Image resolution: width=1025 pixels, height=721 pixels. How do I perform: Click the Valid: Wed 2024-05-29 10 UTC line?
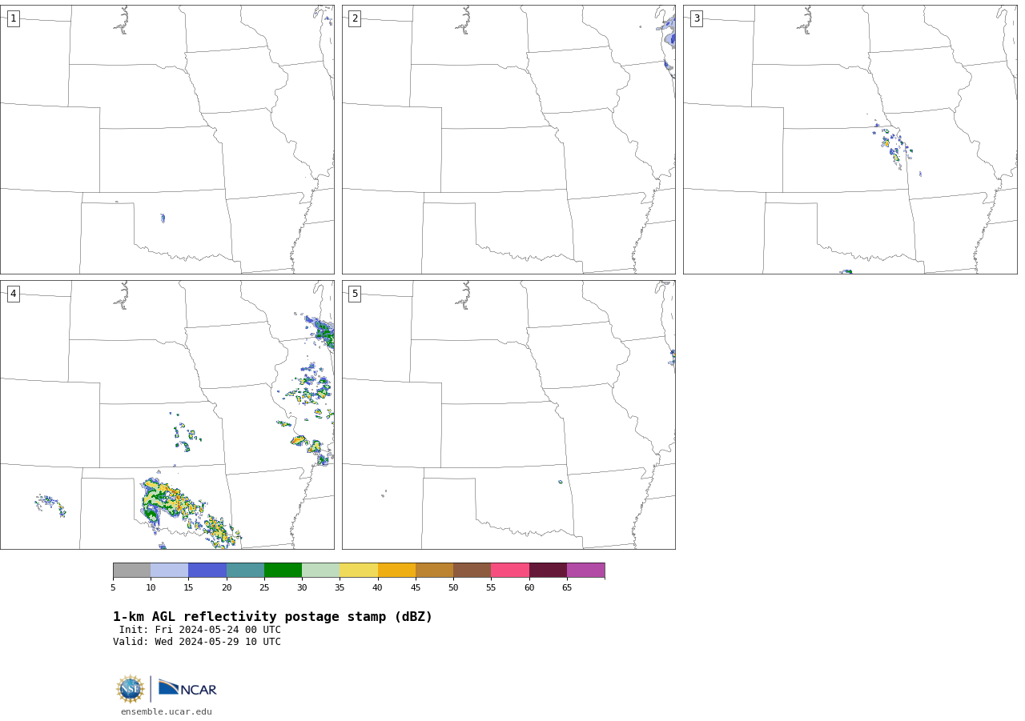pos(197,642)
